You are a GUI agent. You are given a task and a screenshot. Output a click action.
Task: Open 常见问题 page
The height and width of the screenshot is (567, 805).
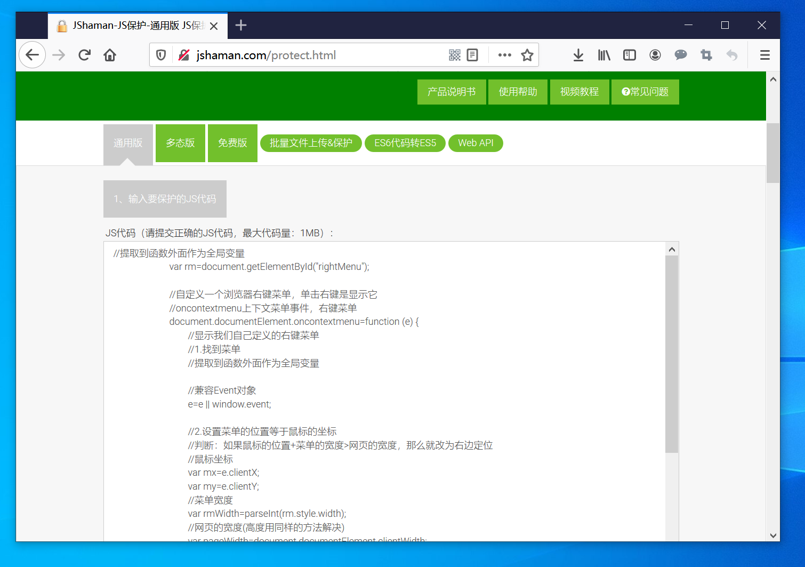tap(645, 92)
